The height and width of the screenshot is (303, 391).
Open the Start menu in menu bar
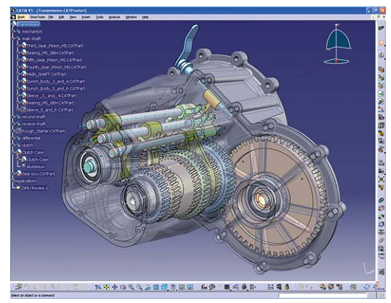point(21,17)
